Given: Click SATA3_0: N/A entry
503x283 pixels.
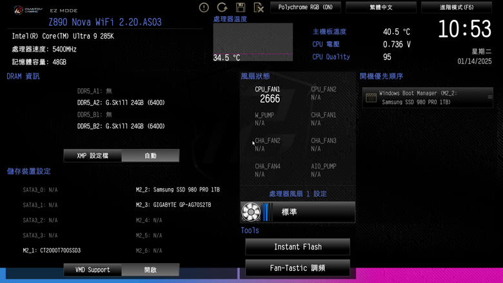Looking at the screenshot, I should pyautogui.click(x=40, y=190).
